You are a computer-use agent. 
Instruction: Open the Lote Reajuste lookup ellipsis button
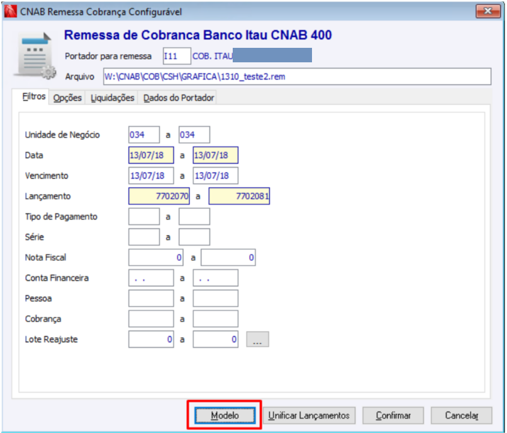[257, 339]
